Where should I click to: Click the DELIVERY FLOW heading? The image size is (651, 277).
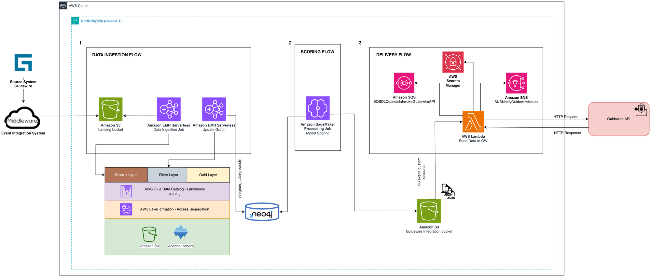pyautogui.click(x=394, y=55)
